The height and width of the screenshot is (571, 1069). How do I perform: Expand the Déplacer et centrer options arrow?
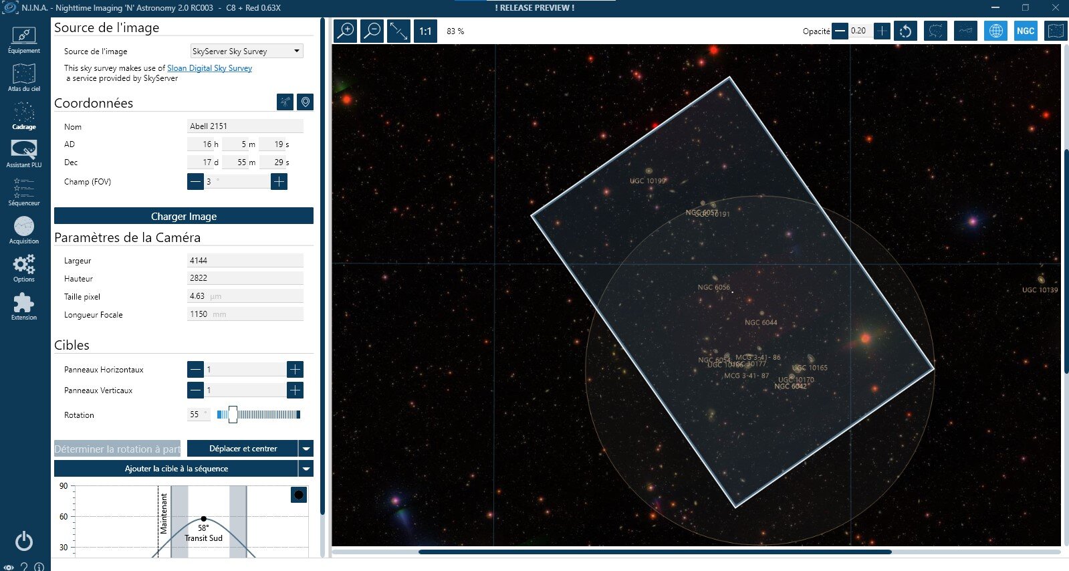coord(306,449)
